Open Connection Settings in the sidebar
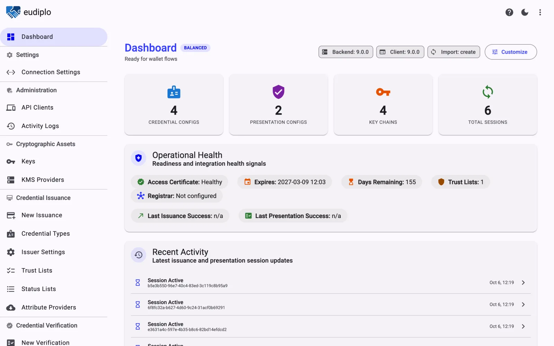 click(x=54, y=72)
